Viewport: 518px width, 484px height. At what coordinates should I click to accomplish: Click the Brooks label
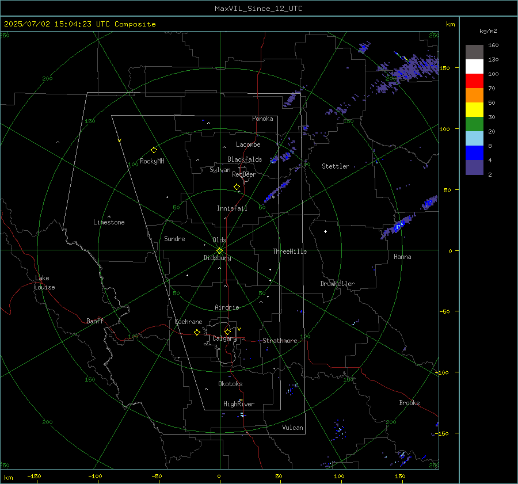409,403
